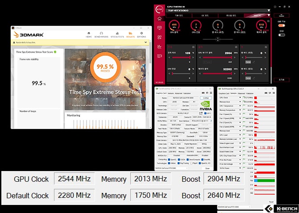Viewport: 299px width, 213px height.
Task: Open Memory Clock sensor dropdown in GPU-Z
Action: click(x=240, y=102)
